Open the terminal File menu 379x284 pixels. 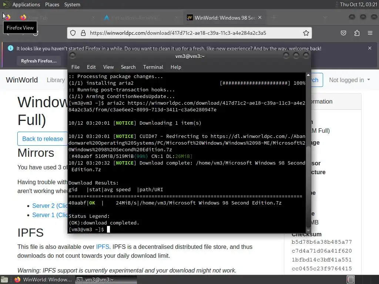point(76,67)
